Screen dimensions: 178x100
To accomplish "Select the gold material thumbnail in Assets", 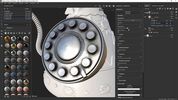I will 7,39.
